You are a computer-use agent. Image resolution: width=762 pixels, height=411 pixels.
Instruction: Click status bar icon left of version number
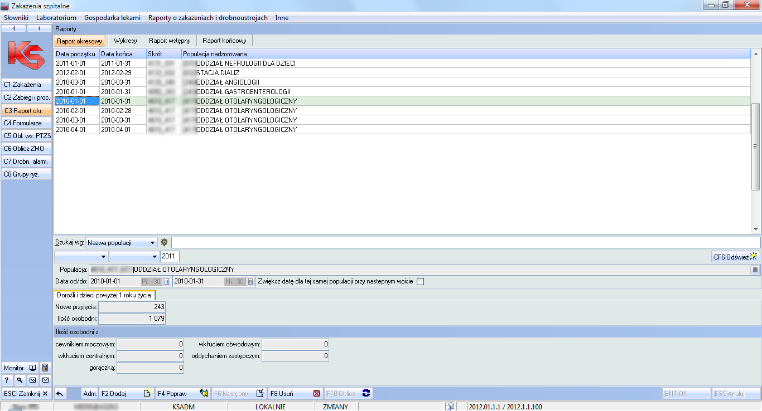tap(450, 407)
